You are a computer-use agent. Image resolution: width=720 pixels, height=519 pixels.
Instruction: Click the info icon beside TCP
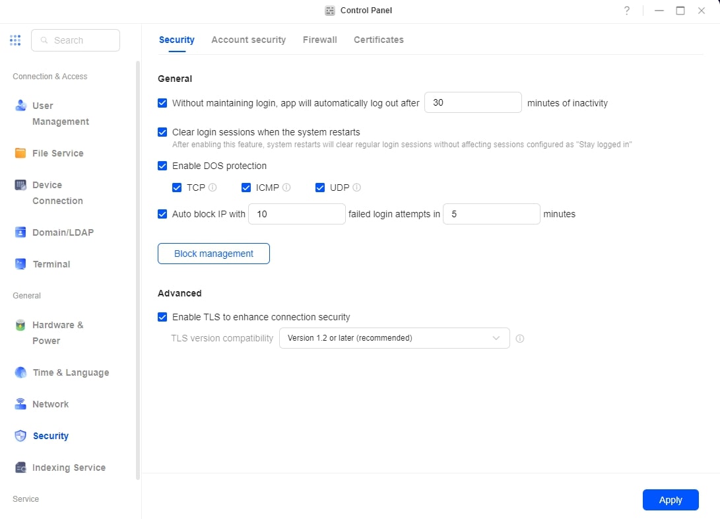coord(213,188)
